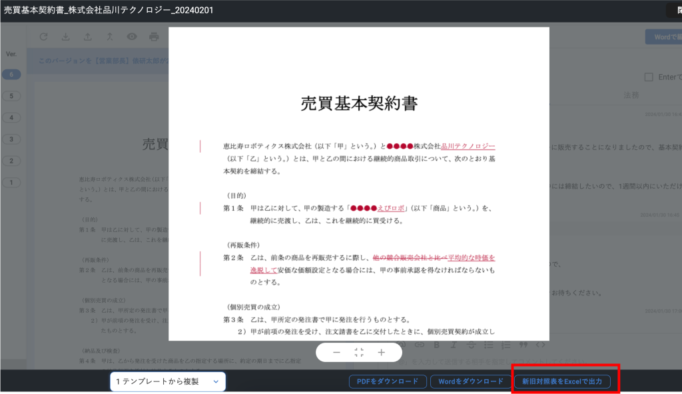This screenshot has height=394, width=682.
Task: Click the 売買基本契約書 title in preview
Action: (x=359, y=103)
